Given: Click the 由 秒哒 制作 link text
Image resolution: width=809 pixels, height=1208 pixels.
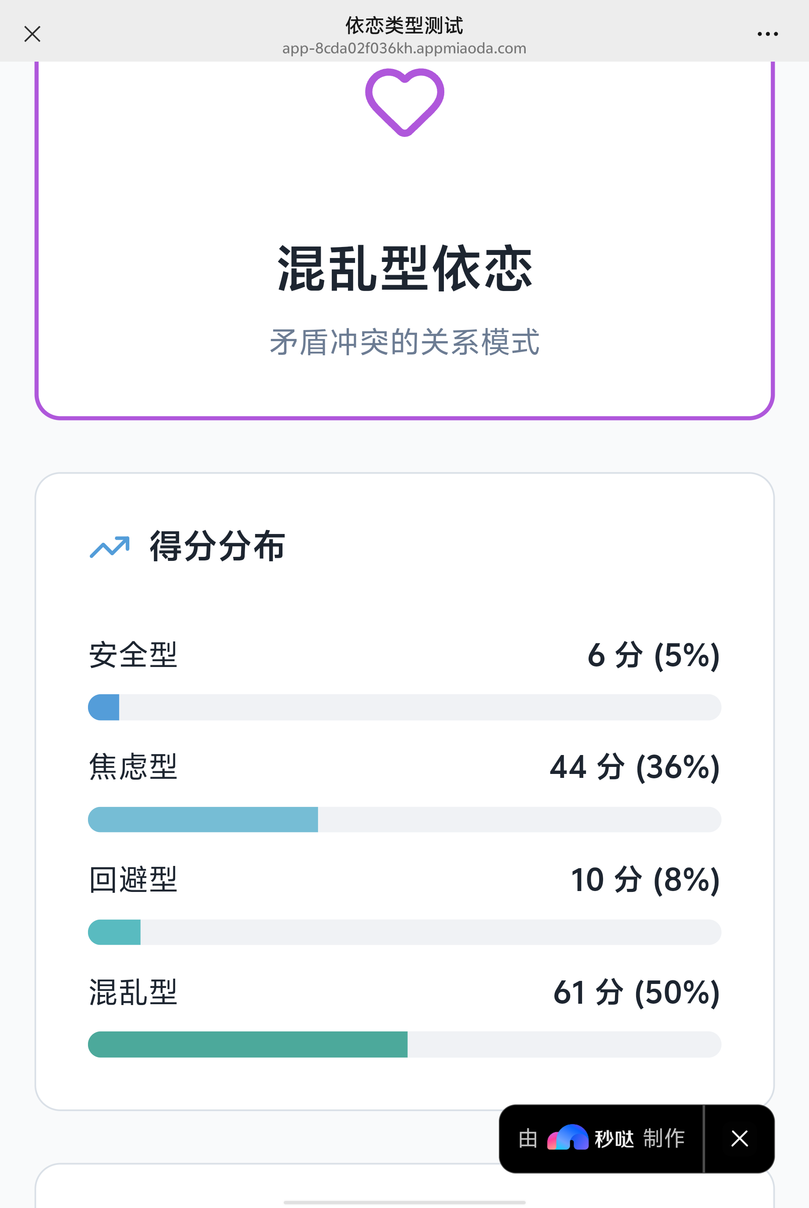Looking at the screenshot, I should (x=601, y=1138).
